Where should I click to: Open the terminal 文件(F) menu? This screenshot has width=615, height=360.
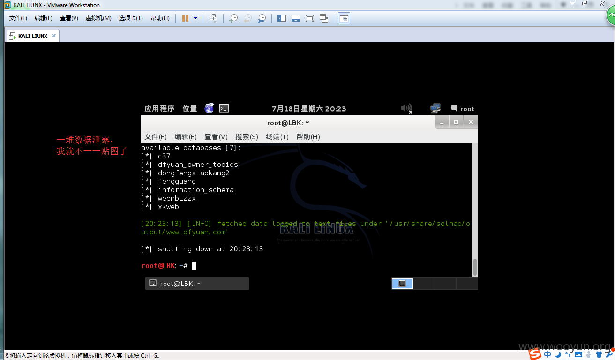tap(156, 136)
